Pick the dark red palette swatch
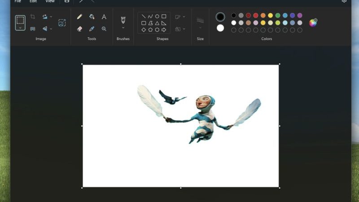This screenshot has width=359, height=202. [248, 15]
